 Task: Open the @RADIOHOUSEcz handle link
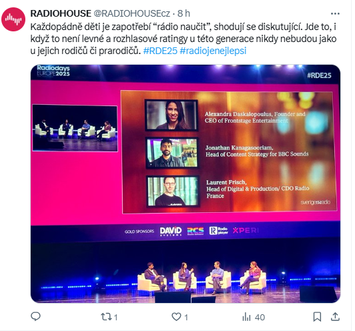[x=131, y=13]
